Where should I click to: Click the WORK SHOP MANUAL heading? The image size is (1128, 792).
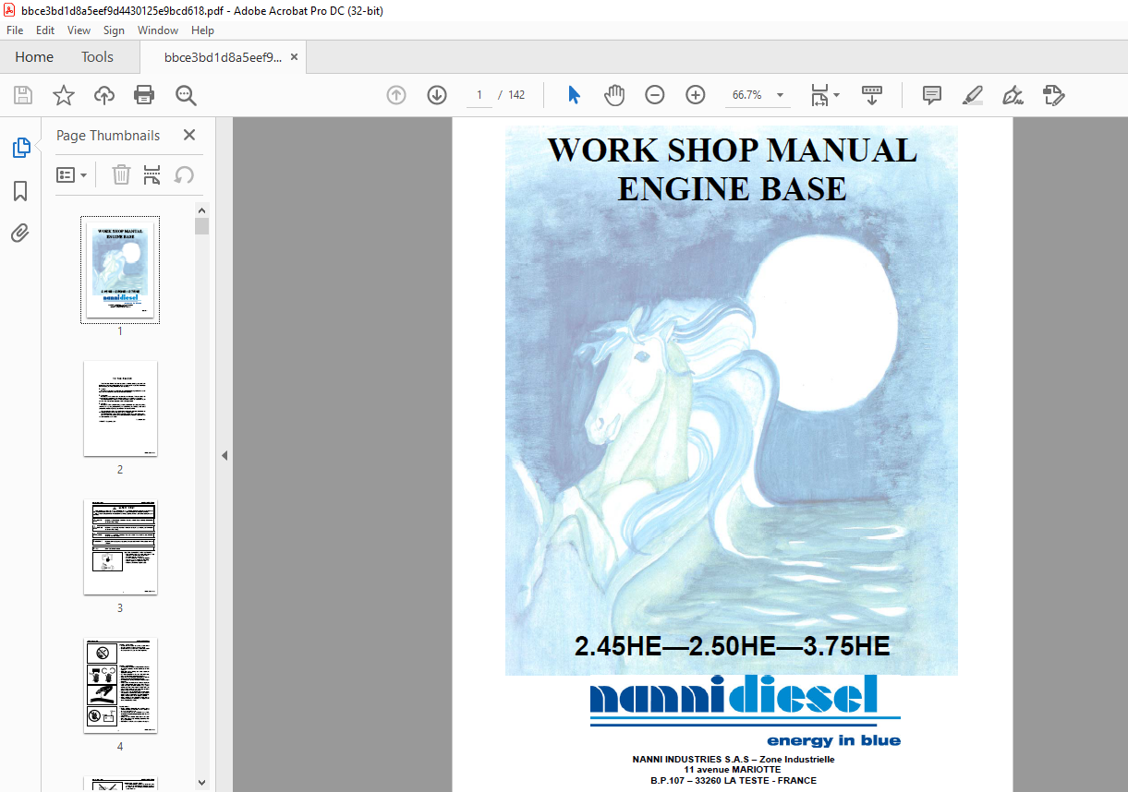point(732,150)
